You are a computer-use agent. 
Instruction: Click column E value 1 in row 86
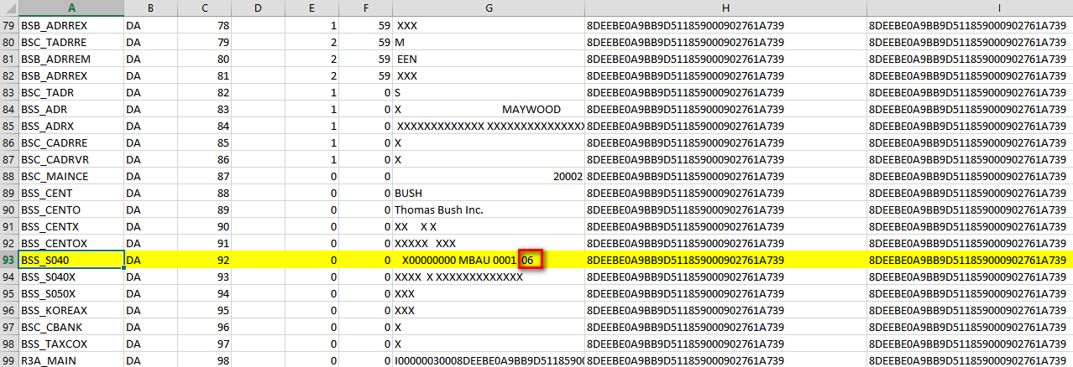(311, 160)
